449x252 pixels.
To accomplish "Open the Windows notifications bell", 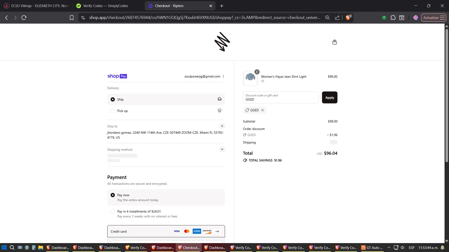I will (x=443, y=248).
